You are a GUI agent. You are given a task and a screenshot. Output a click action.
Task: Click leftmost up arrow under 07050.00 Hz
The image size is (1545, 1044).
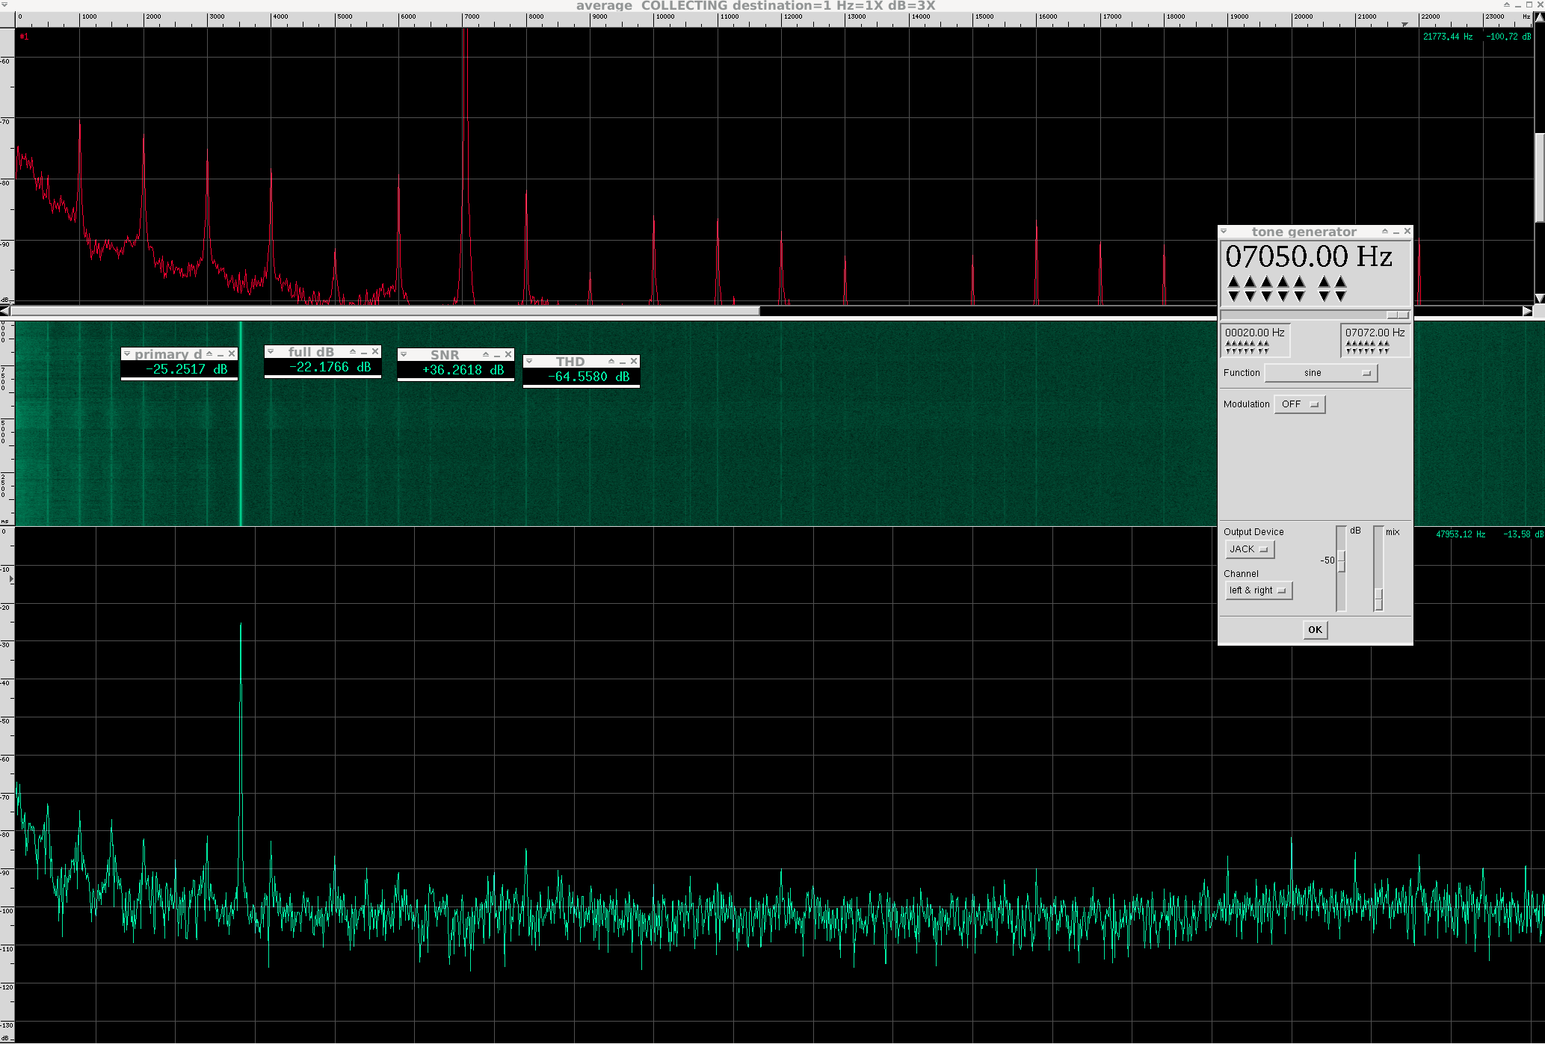pos(1233,282)
